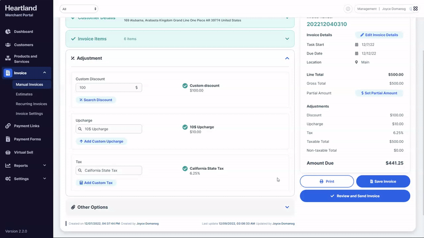Open Estimates submenu item
Viewport: 424px width, 238px height.
(x=24, y=94)
